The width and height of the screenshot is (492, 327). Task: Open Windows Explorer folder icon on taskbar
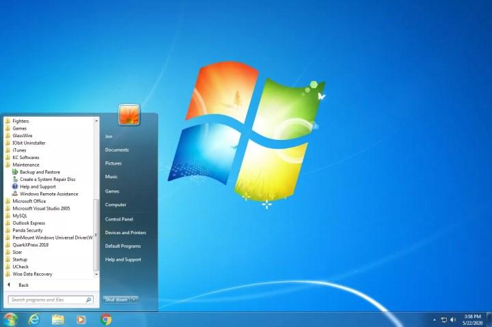pos(58,319)
